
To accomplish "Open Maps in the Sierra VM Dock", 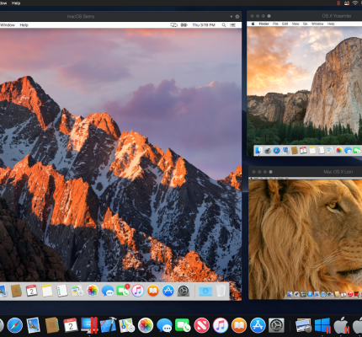I will click(x=77, y=291).
